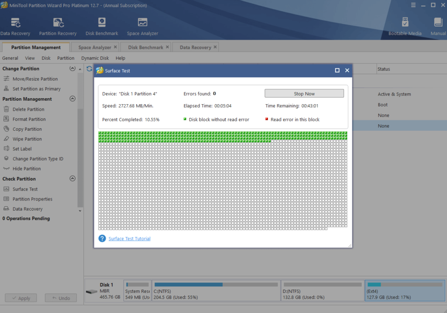Select the Ext4 127.9 GB partition block
Image resolution: width=447 pixels, height=313 pixels.
(405, 290)
